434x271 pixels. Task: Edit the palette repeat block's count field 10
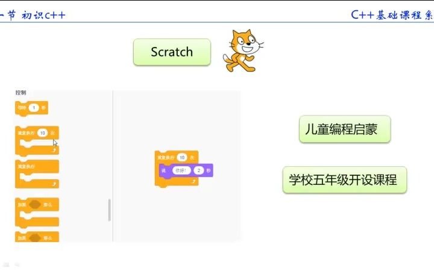43,133
